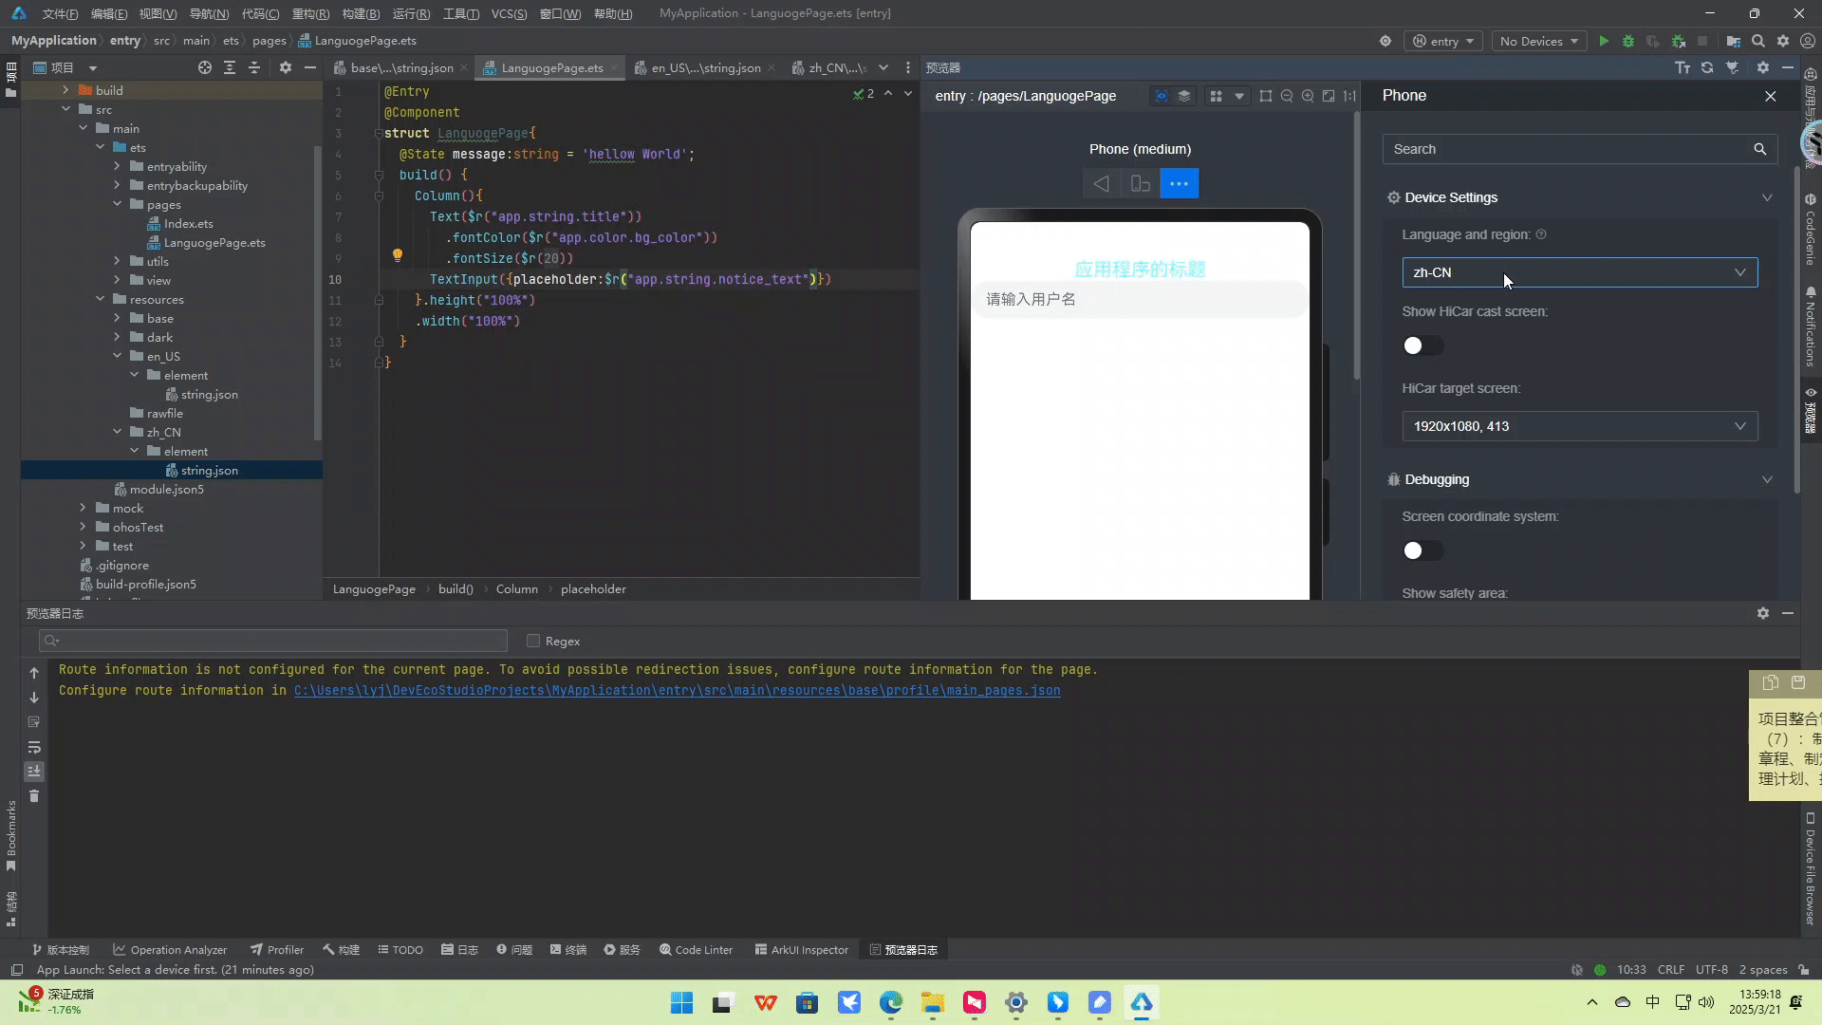Click the three-dots more button under Phone (medium)
1822x1025 pixels.
[1179, 183]
